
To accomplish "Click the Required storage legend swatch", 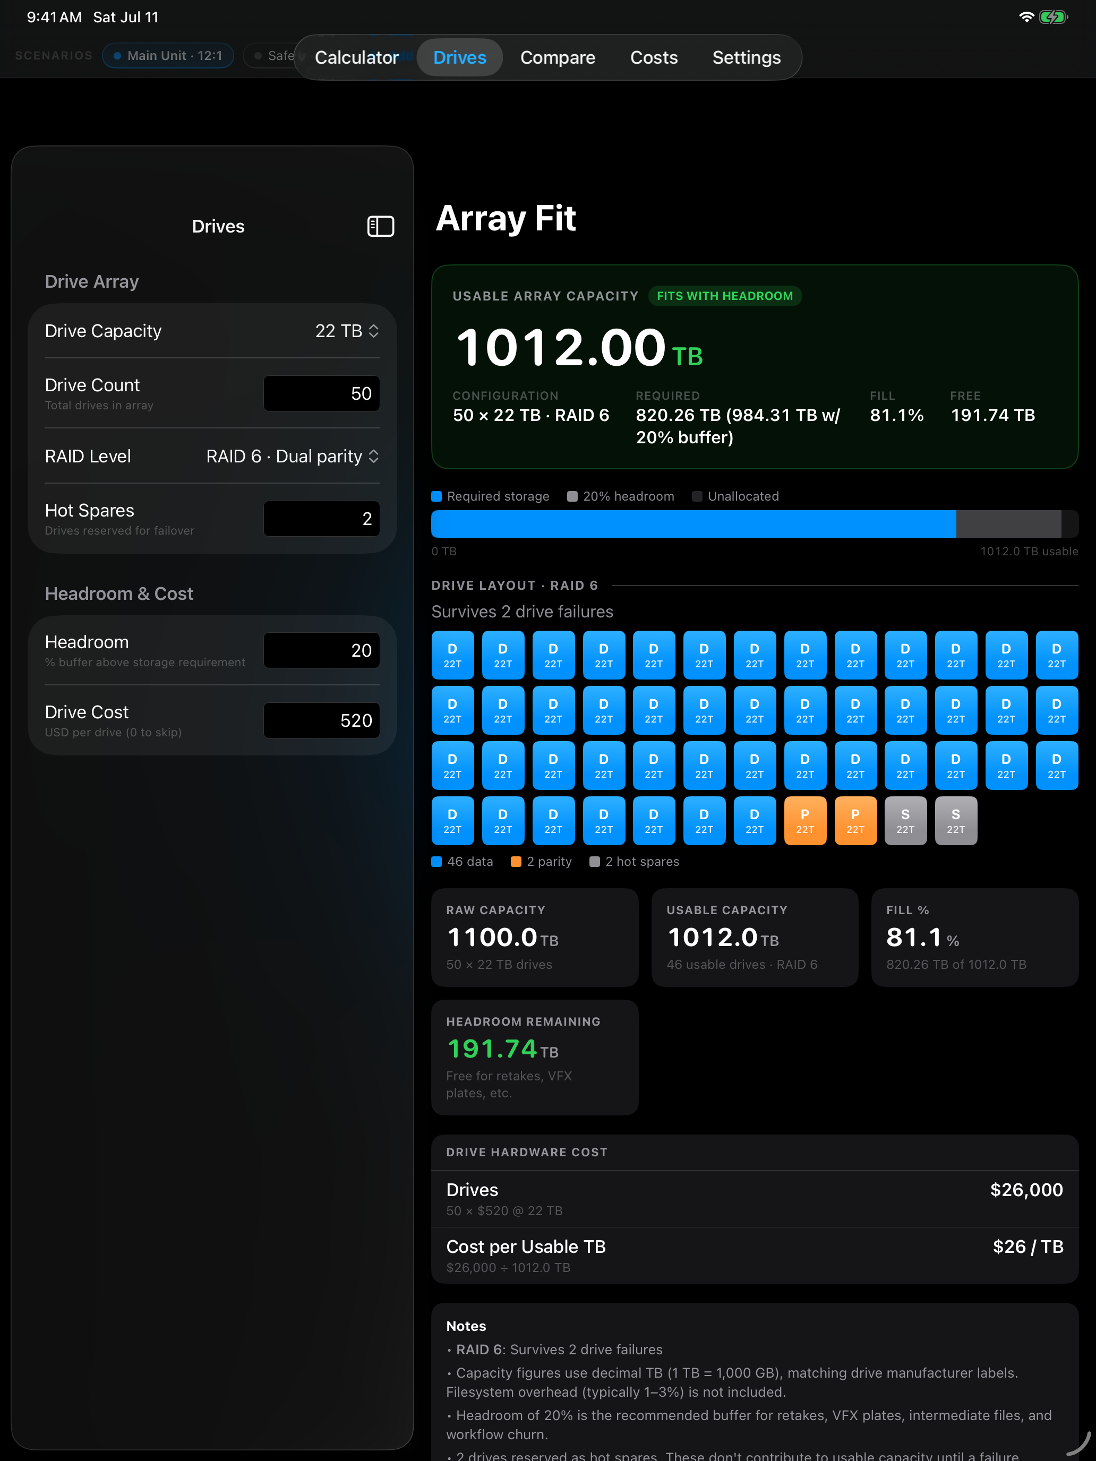I will (436, 497).
